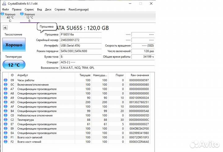Open the Сервис menu

29,10
